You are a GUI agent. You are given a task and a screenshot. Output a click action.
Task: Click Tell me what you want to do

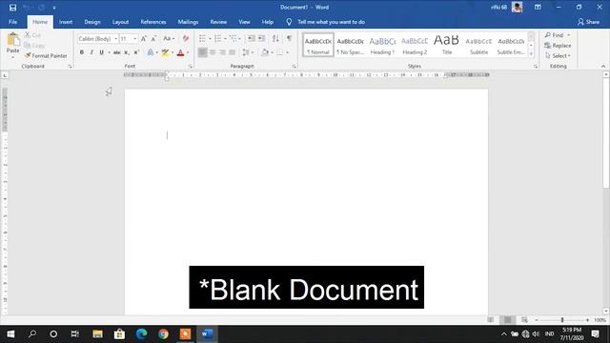[331, 22]
